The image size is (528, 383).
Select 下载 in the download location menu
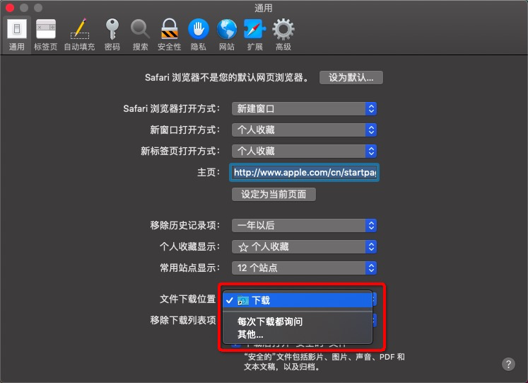298,300
